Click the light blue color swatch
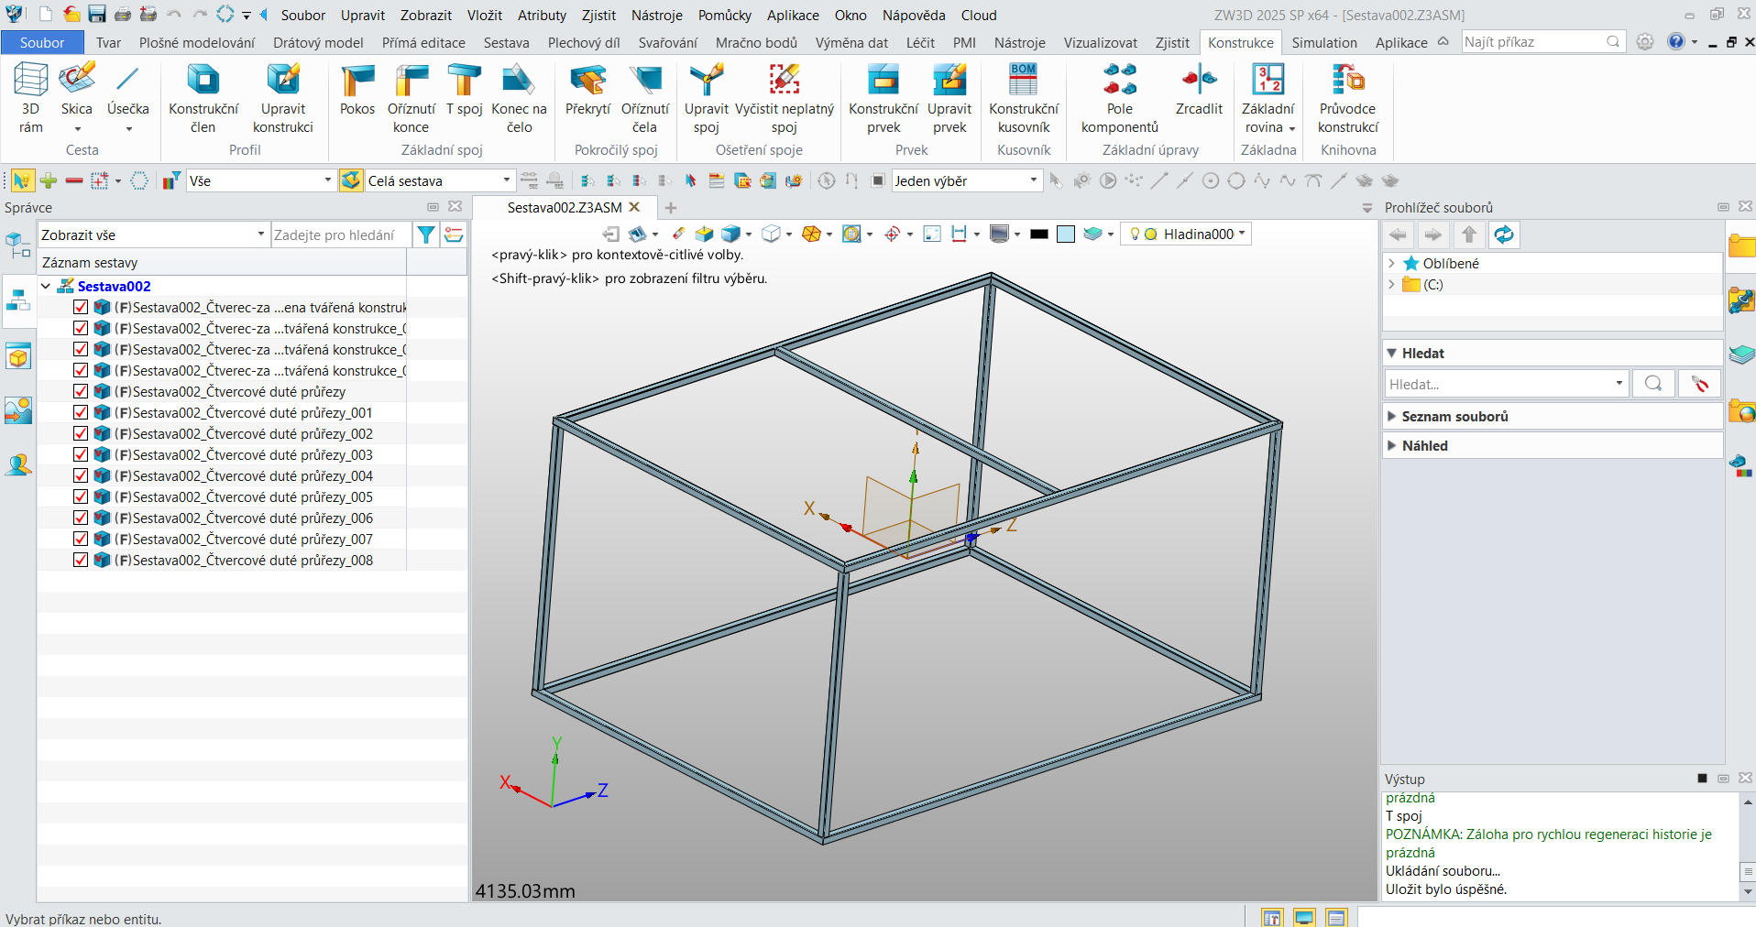The image size is (1756, 927). [1065, 234]
